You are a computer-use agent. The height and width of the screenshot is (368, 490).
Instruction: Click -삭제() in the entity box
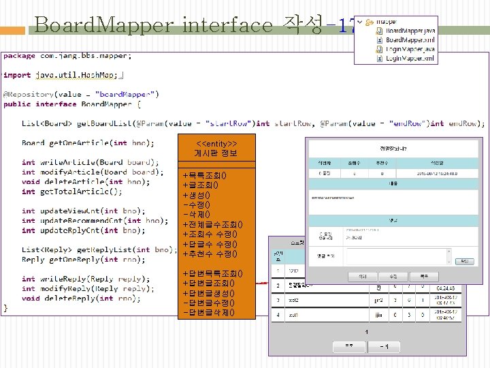(196, 215)
